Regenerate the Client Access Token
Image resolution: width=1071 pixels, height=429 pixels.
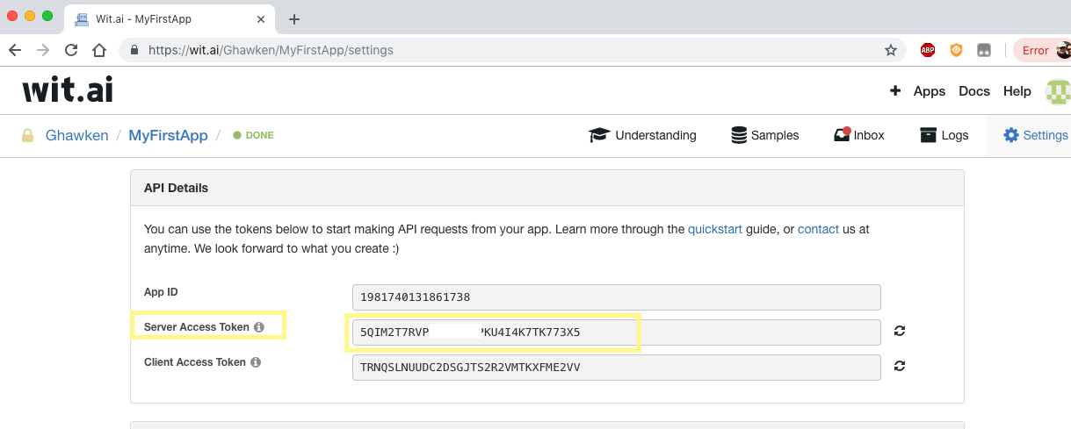tap(900, 366)
